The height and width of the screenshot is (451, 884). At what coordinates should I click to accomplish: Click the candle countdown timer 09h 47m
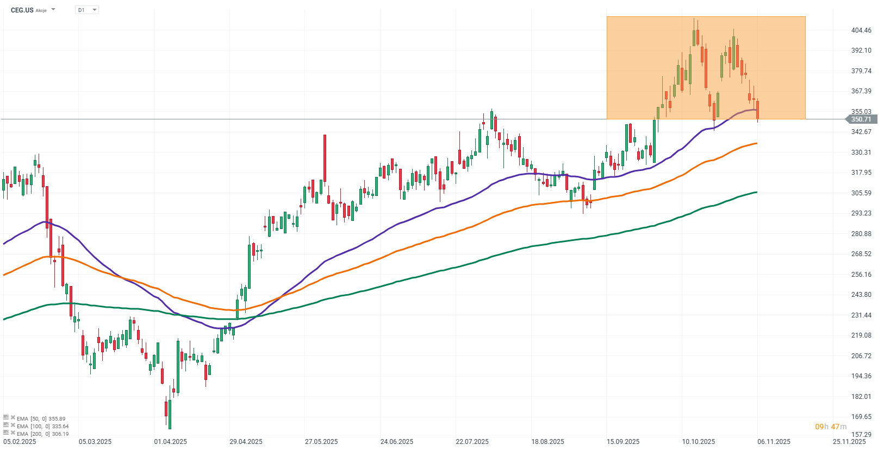point(831,427)
